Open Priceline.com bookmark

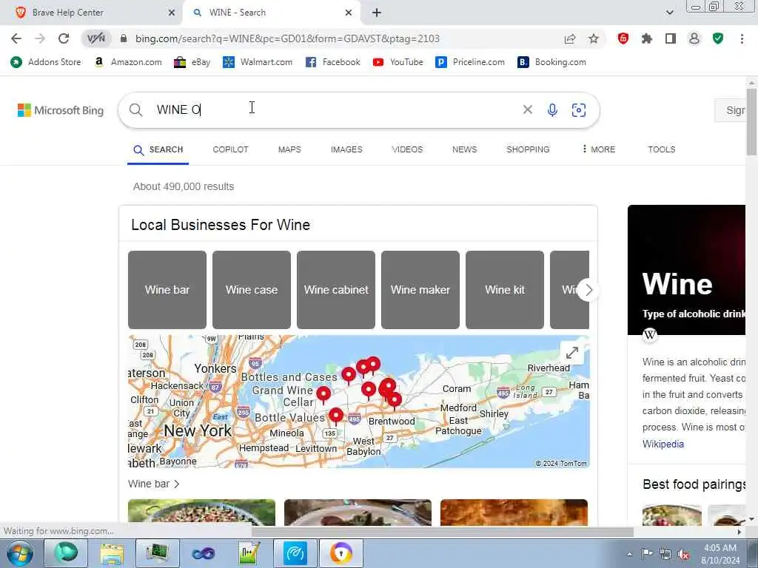470,62
